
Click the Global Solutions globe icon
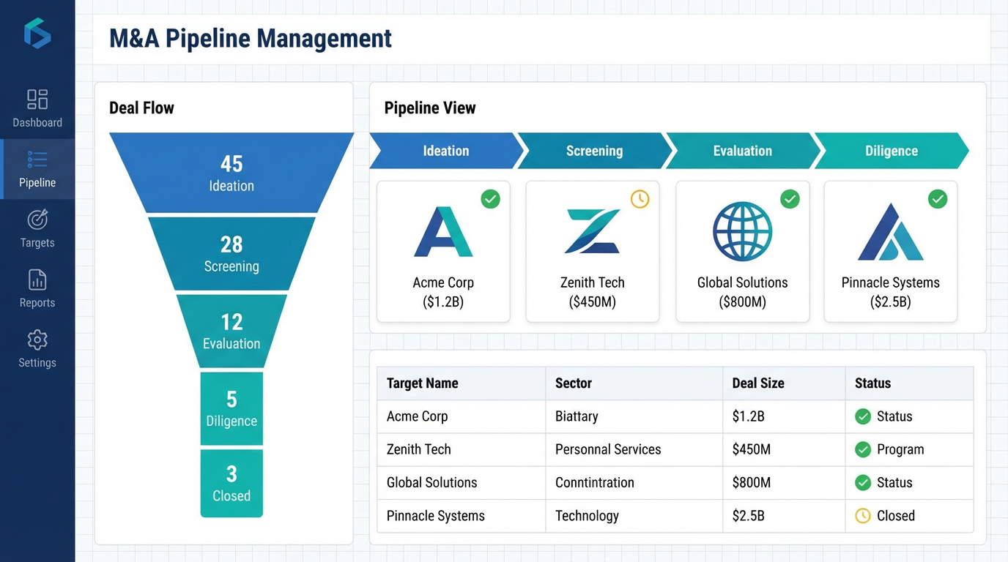[742, 232]
